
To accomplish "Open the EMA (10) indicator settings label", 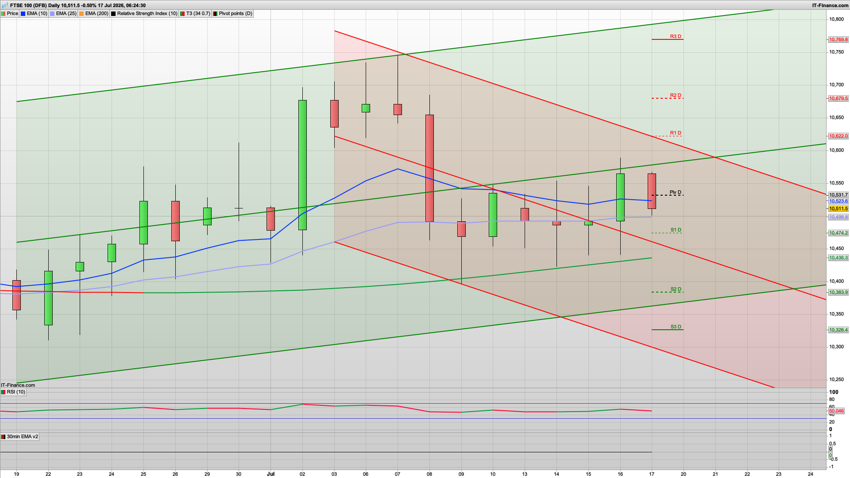I will [x=37, y=14].
